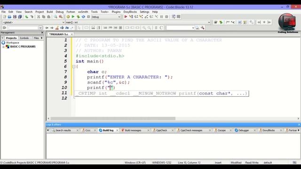The width and height of the screenshot is (301, 169).
Task: Redo the last undone edit
Action: tap(32, 17)
